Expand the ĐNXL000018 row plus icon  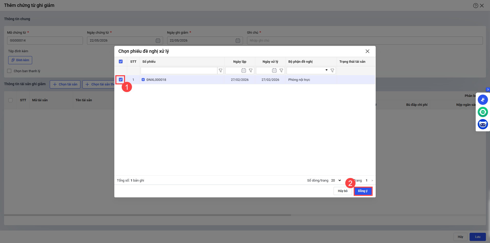[143, 80]
